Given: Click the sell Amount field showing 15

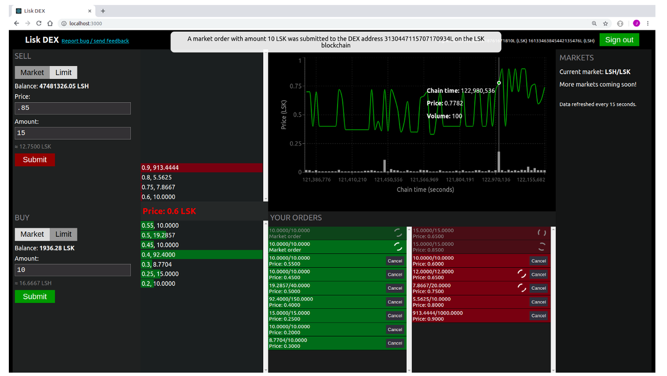Looking at the screenshot, I should click(72, 133).
